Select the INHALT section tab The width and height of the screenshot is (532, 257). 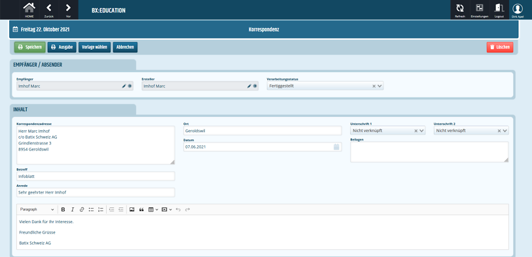coord(73,109)
